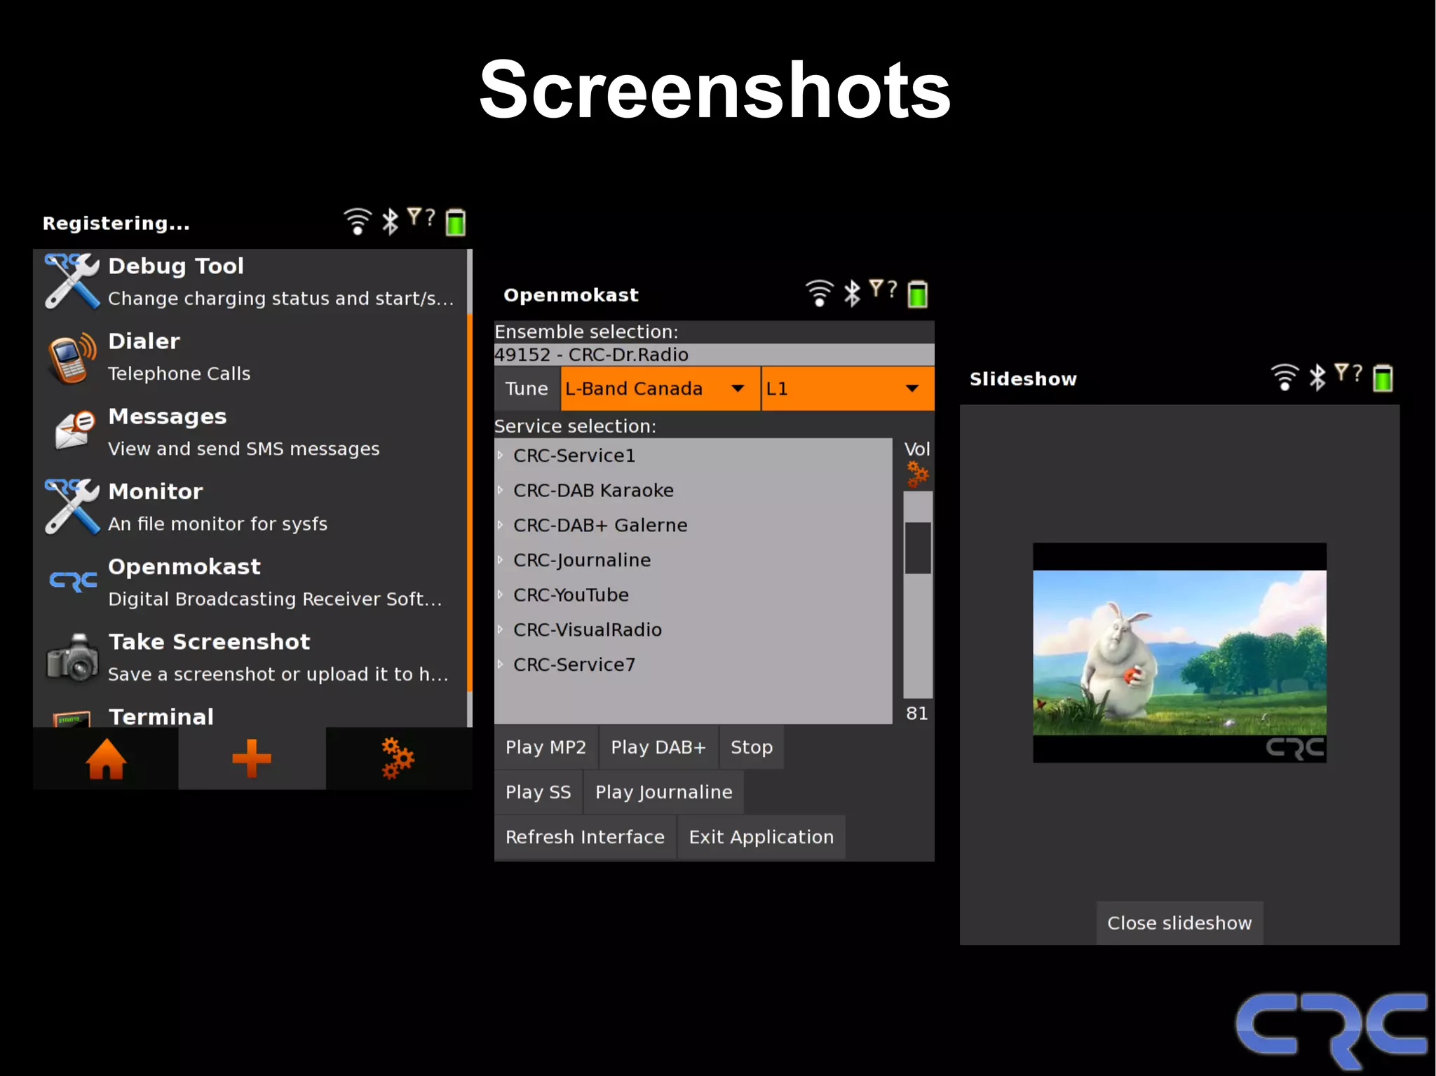This screenshot has width=1436, height=1076.
Task: Click Wi-Fi icon in Openmokast title bar
Action: click(x=819, y=293)
